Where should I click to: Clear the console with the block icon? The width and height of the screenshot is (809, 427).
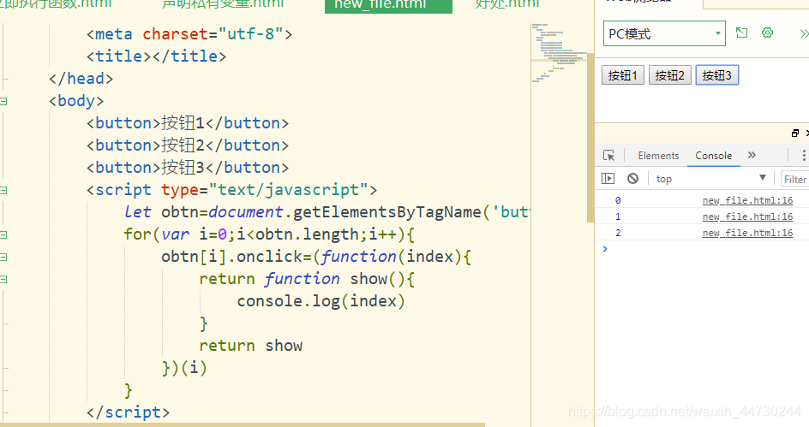click(x=633, y=179)
